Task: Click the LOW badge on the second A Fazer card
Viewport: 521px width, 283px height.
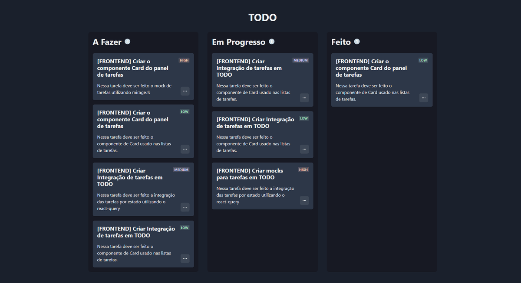Action: [184, 111]
